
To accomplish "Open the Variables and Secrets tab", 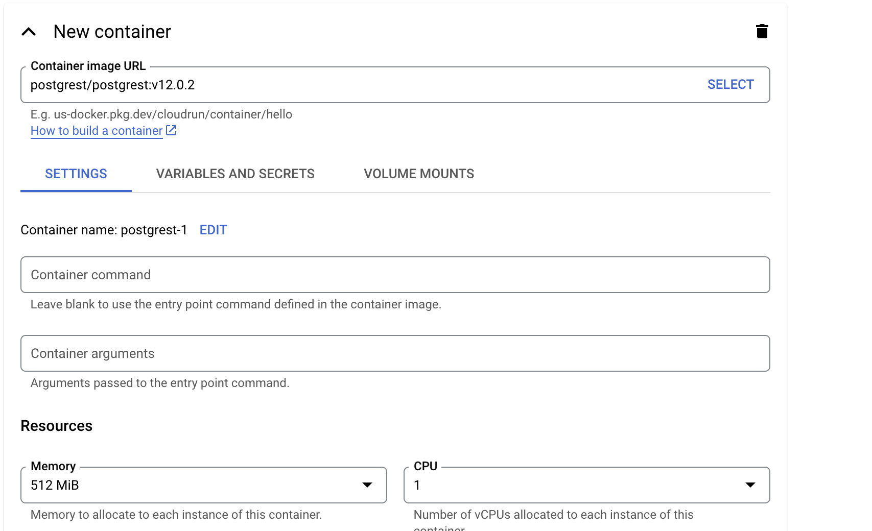I will pyautogui.click(x=235, y=174).
